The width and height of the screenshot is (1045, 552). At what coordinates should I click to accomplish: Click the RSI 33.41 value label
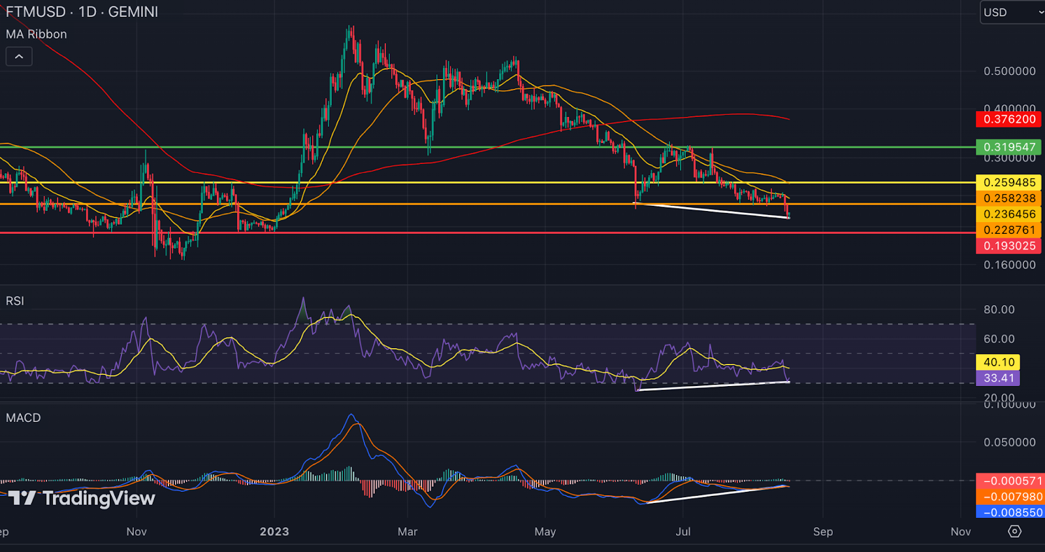pyautogui.click(x=998, y=378)
